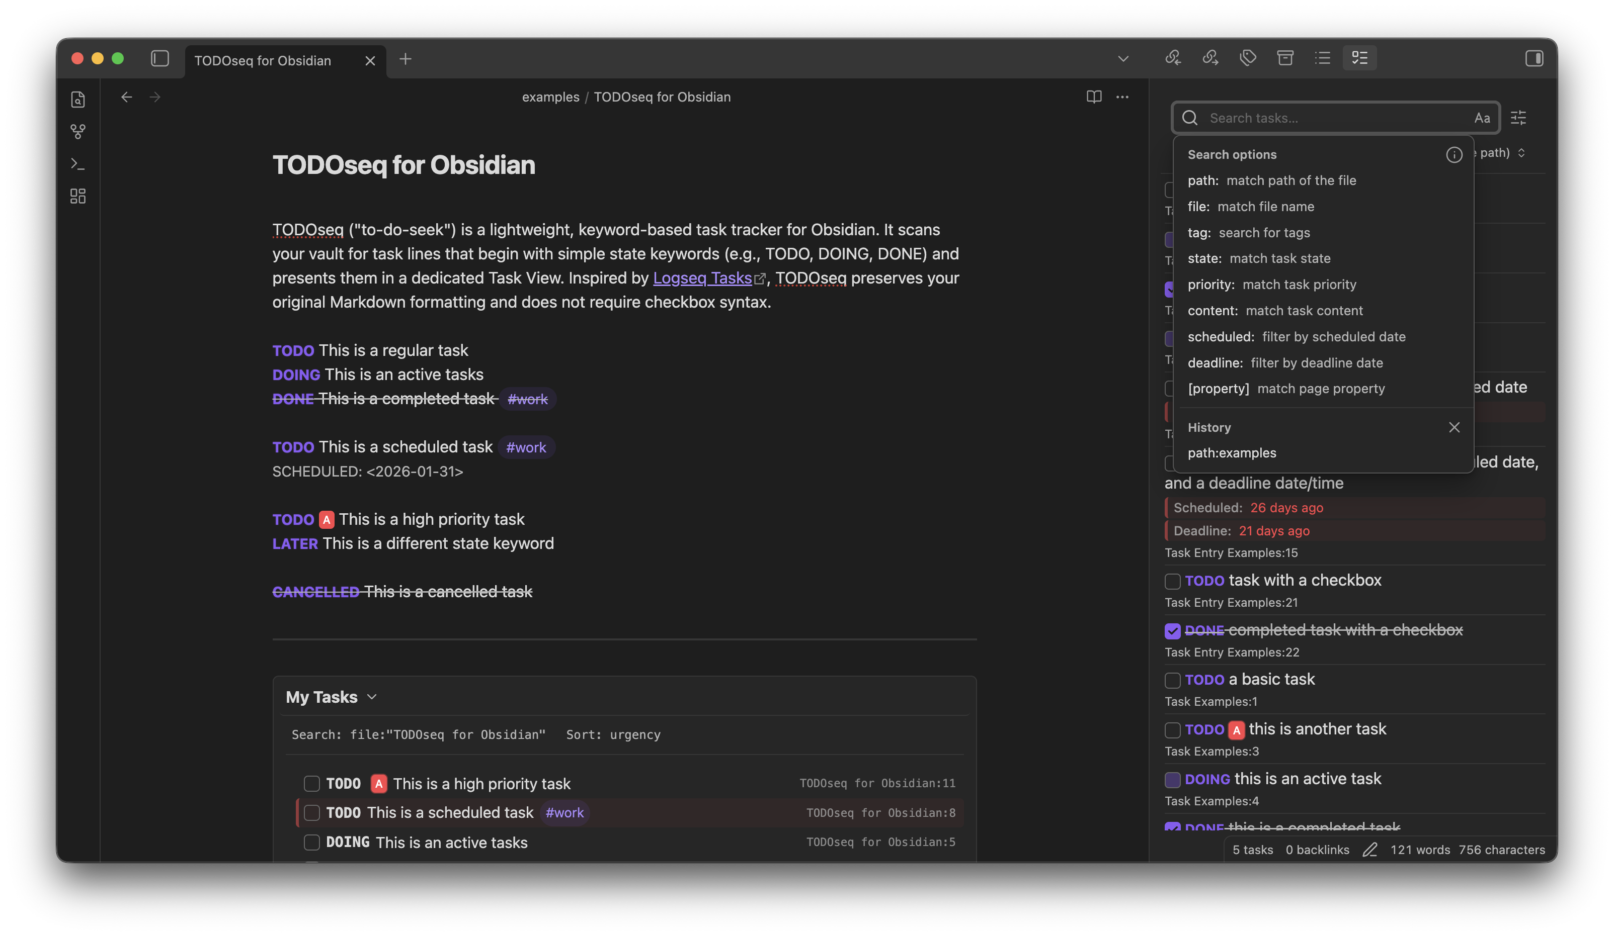1614x937 pixels.
Task: Check 'This is a high priority task' checkbox
Action: pyautogui.click(x=312, y=783)
